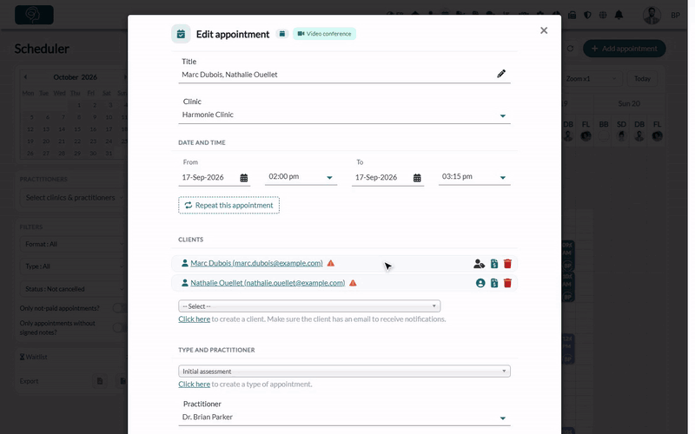This screenshot has height=434, width=695.
Task: Click here link to create a client
Action: [x=194, y=319]
